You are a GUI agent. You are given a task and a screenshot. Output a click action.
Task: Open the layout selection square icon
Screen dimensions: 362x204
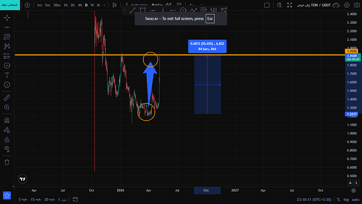(267, 5)
